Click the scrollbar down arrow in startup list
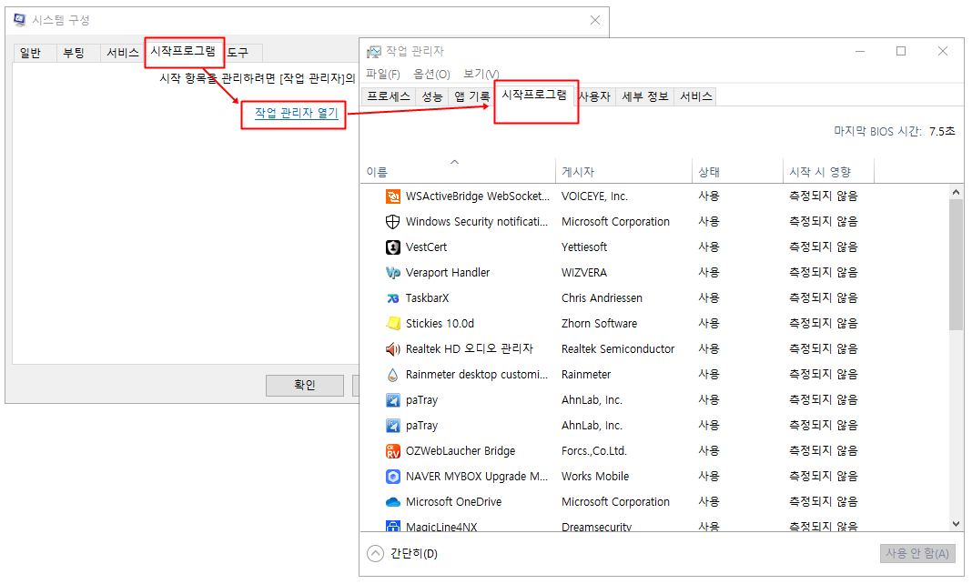Screen dimensions: 972x584 pos(956,524)
